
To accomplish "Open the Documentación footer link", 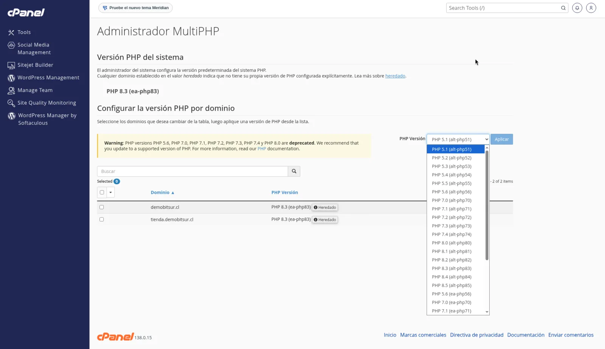I will pos(526,335).
